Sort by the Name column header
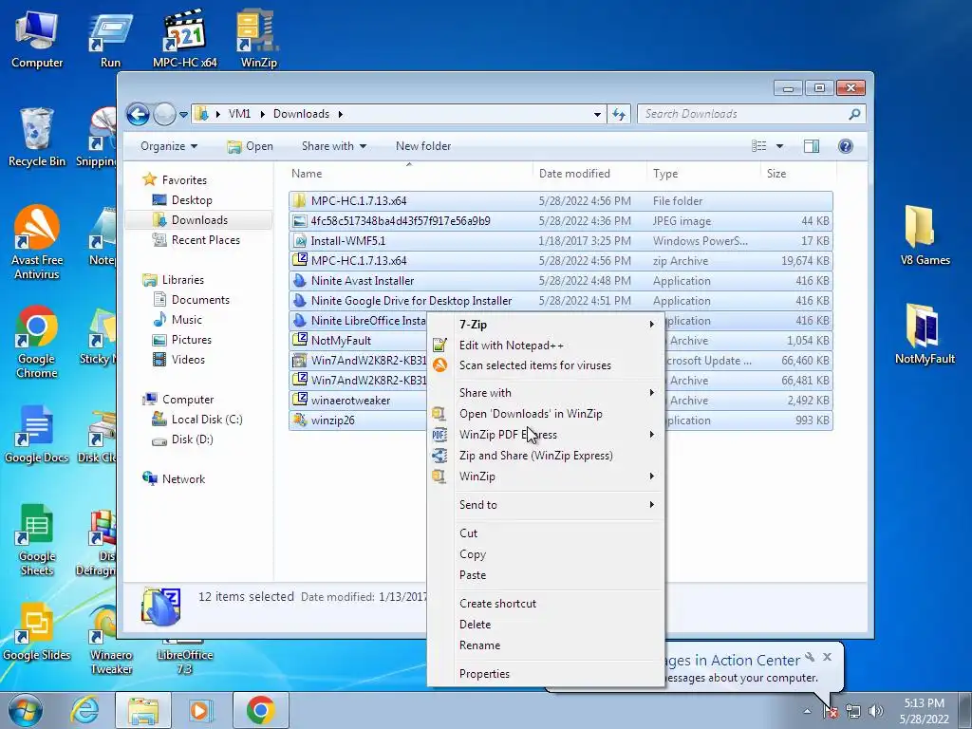Image resolution: width=972 pixels, height=729 pixels. [409, 174]
